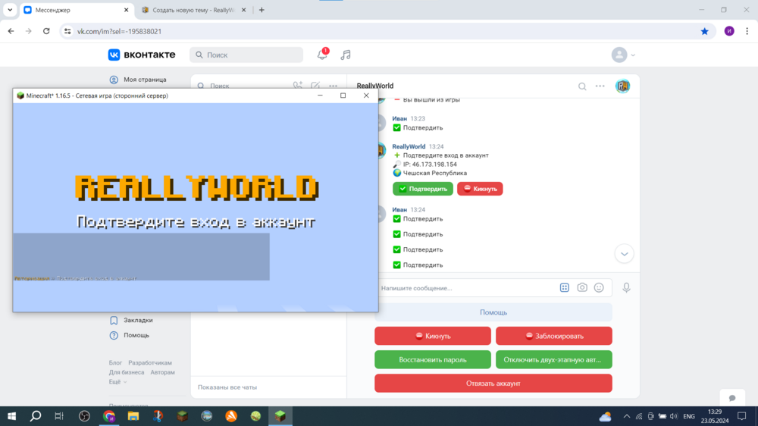This screenshot has height=426, width=758.
Task: Search within the ReallyWorld conversation
Action: tap(582, 86)
